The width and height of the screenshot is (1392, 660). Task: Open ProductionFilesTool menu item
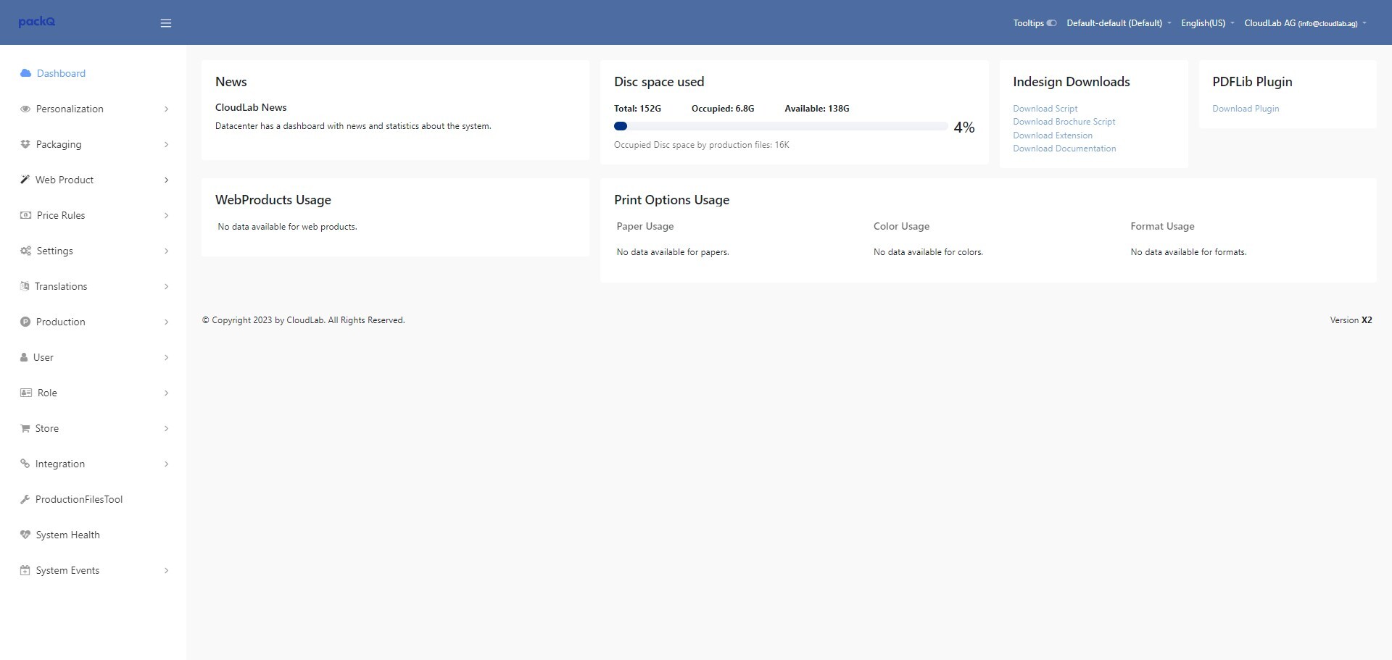click(94, 499)
